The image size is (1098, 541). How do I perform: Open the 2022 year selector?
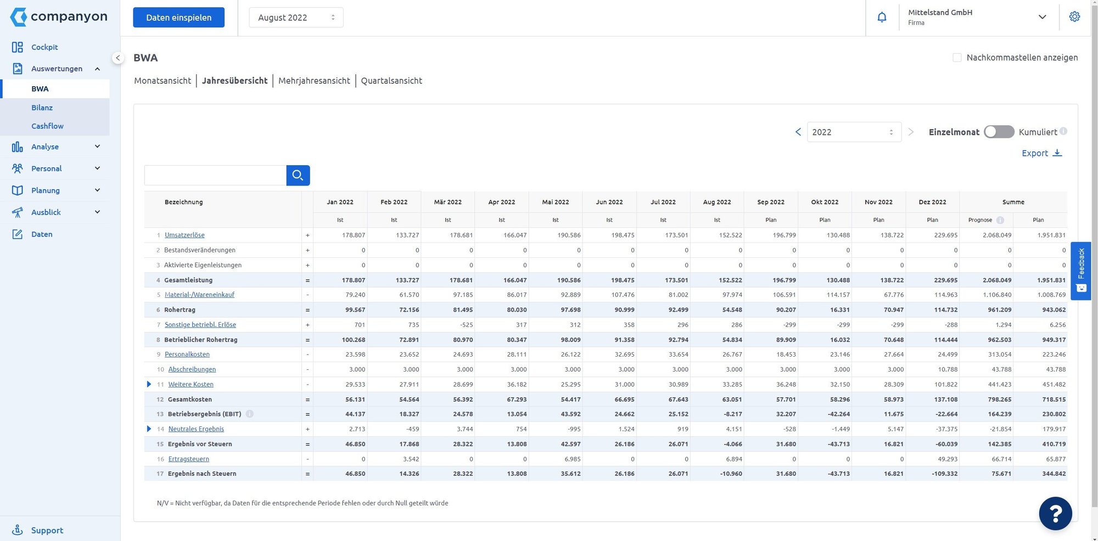[x=854, y=132]
